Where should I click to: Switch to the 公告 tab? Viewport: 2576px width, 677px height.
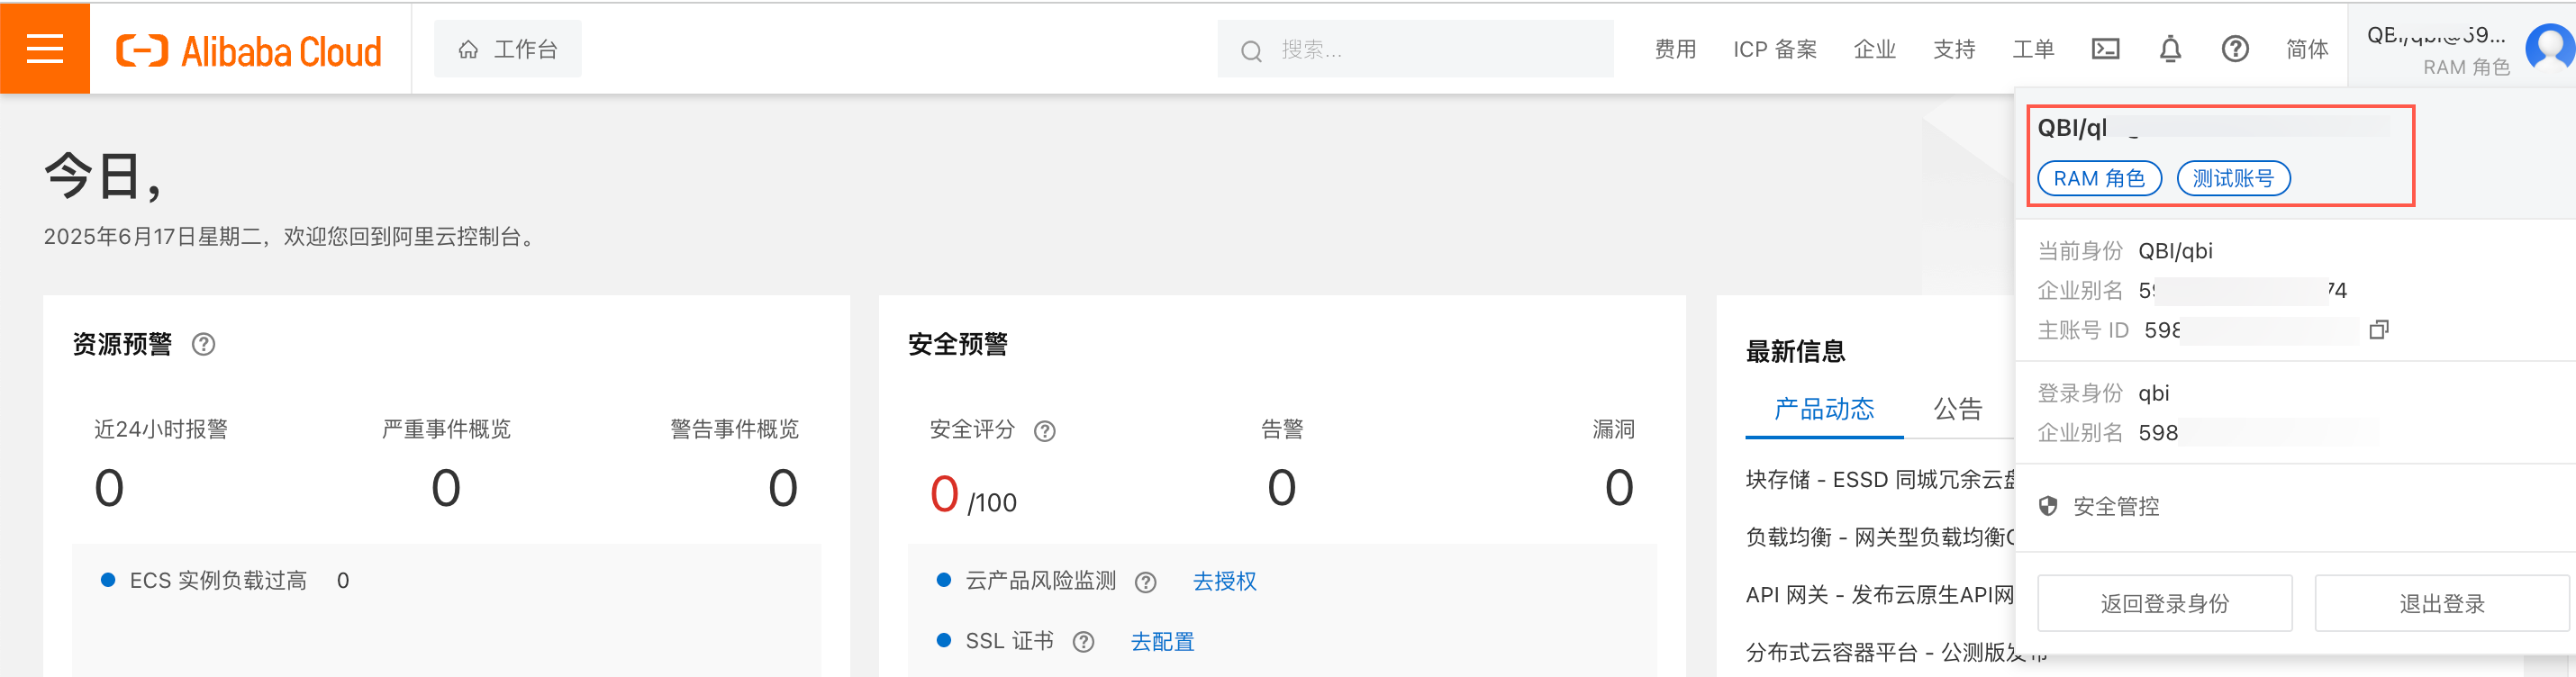coord(1957,409)
